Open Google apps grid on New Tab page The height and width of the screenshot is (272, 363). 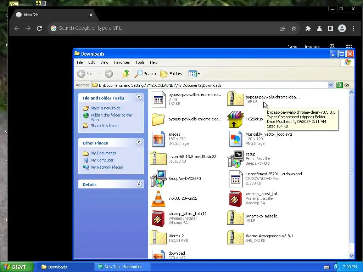pos(349,46)
